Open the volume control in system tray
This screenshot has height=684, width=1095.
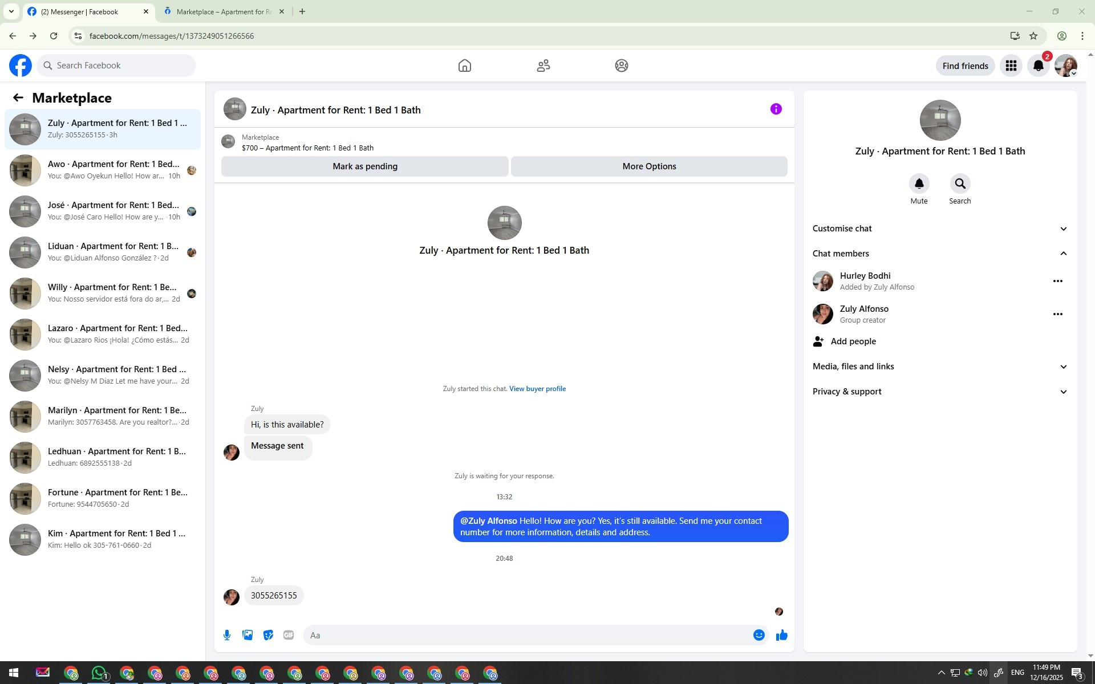[982, 673]
